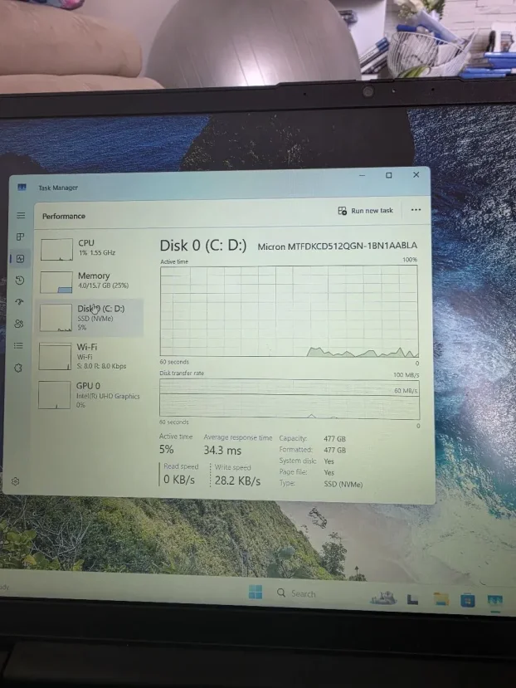The width and height of the screenshot is (516, 688).
Task: Click the Formatted '477 GB' value
Action: point(335,450)
